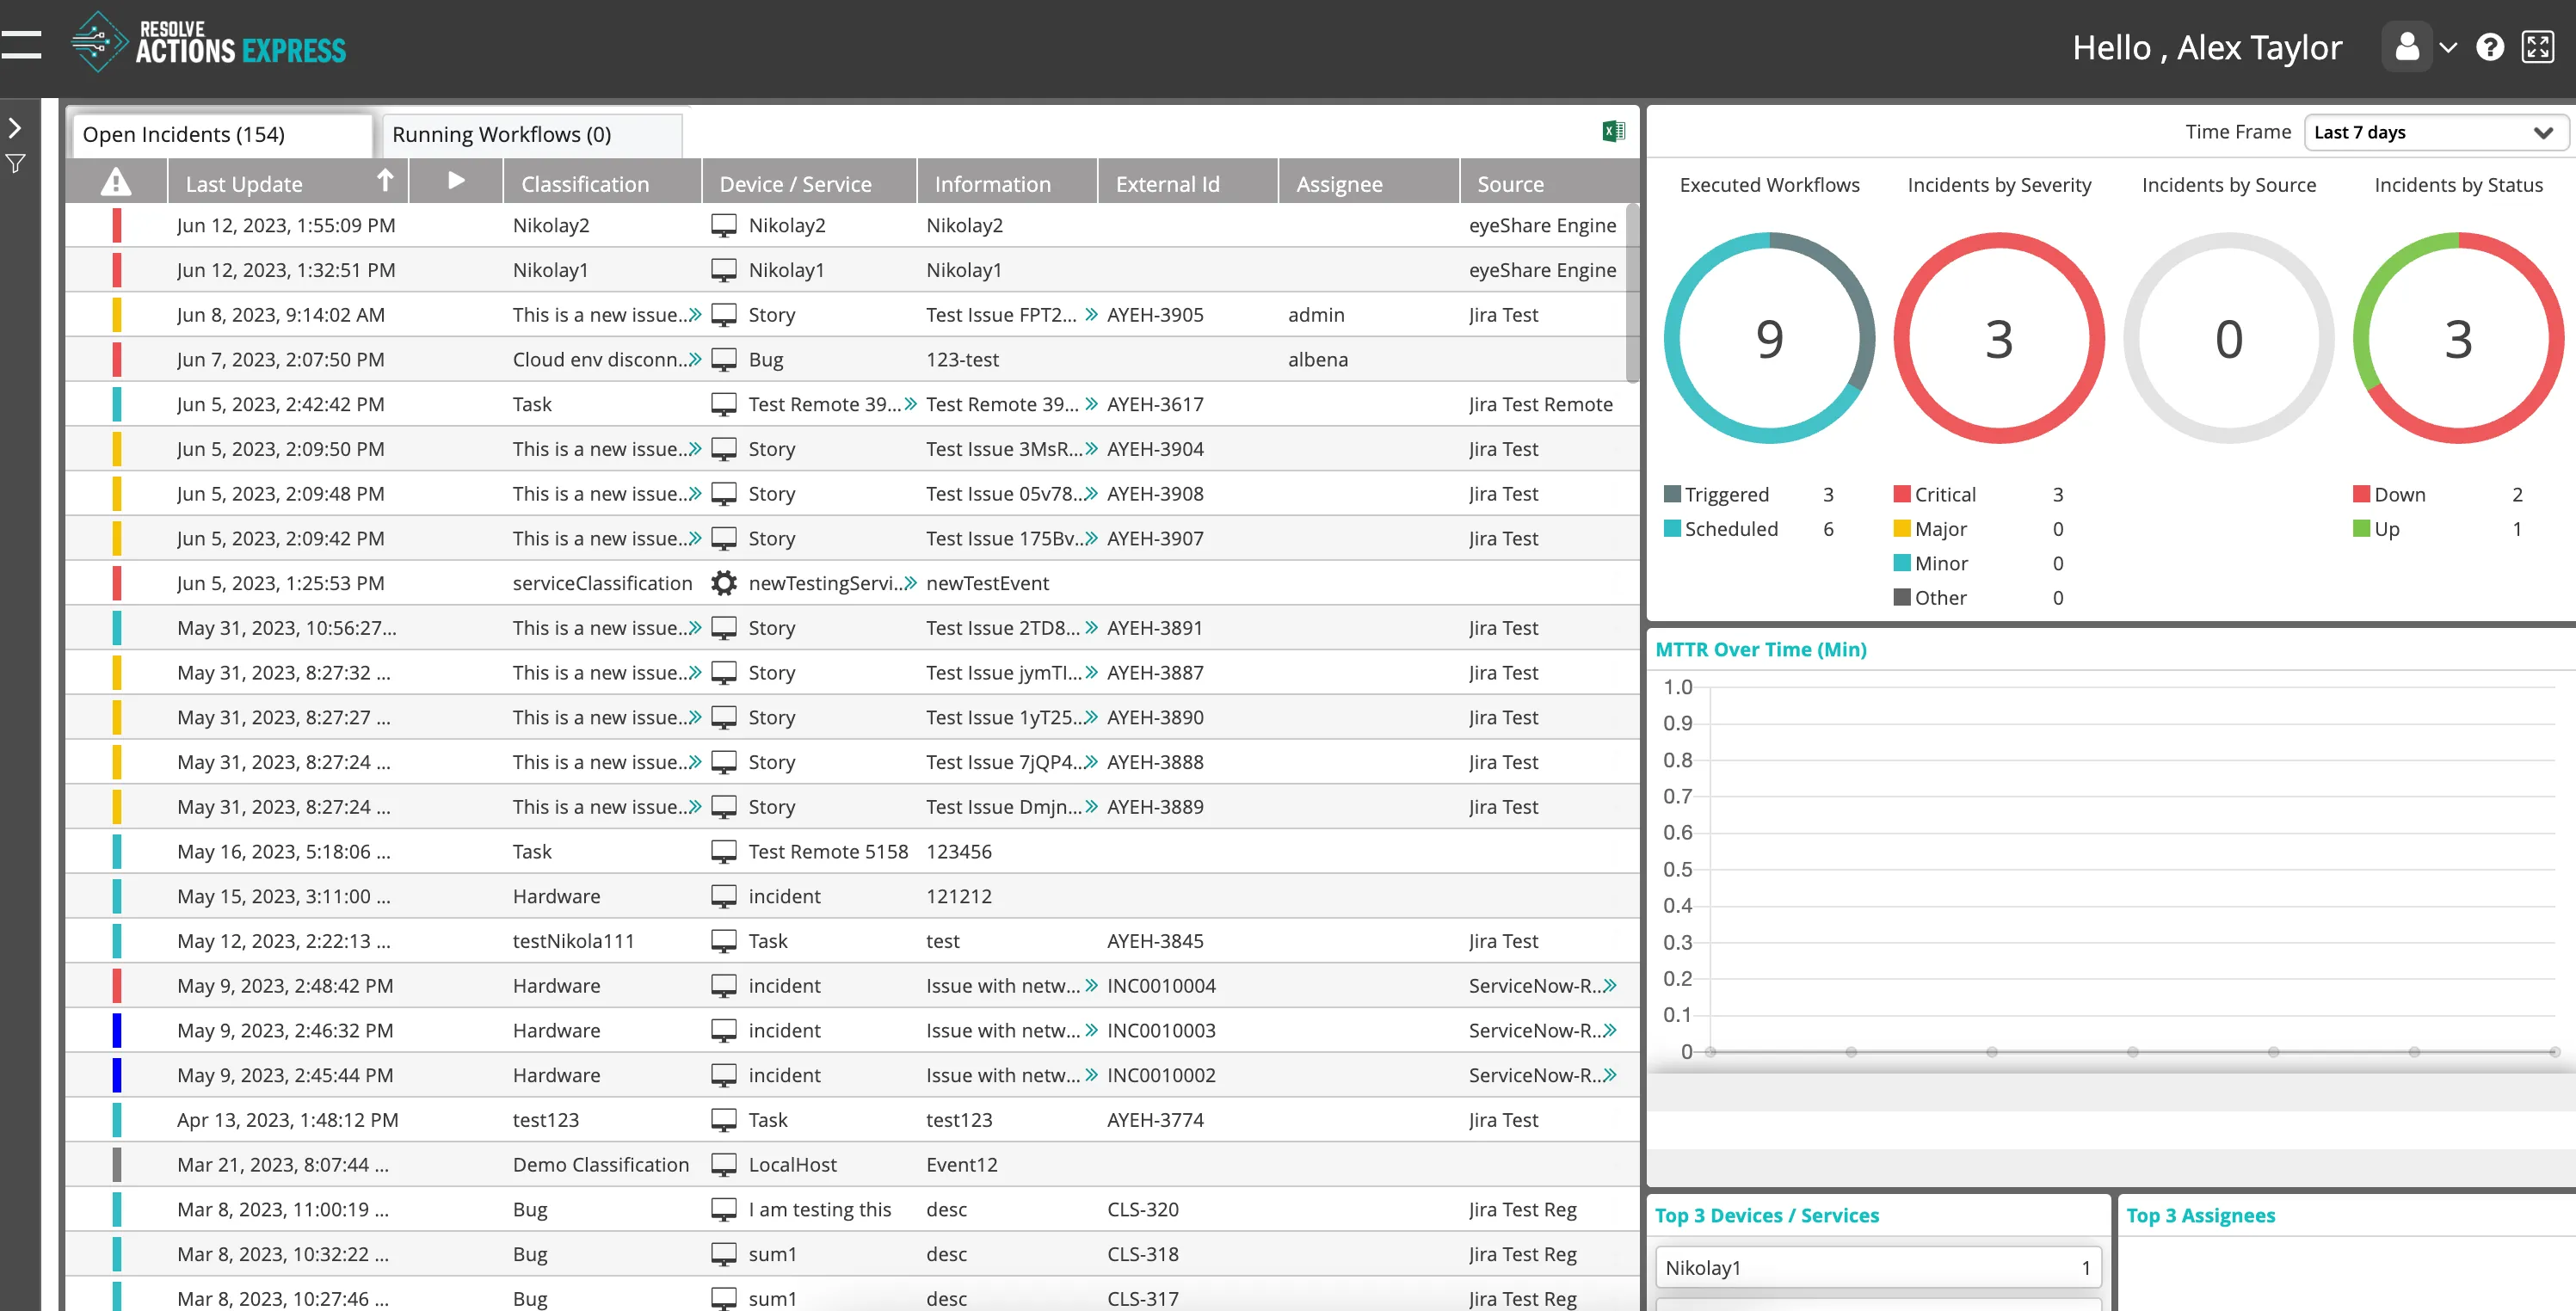Open the filter funnel icon
Image resolution: width=2576 pixels, height=1311 pixels.
click(x=16, y=164)
